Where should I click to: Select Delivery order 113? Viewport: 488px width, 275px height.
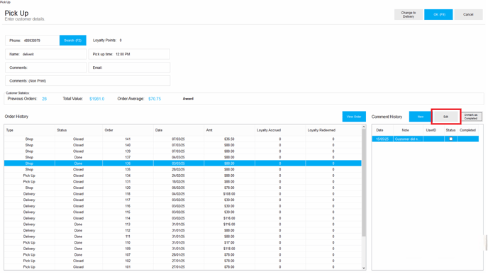(183, 225)
